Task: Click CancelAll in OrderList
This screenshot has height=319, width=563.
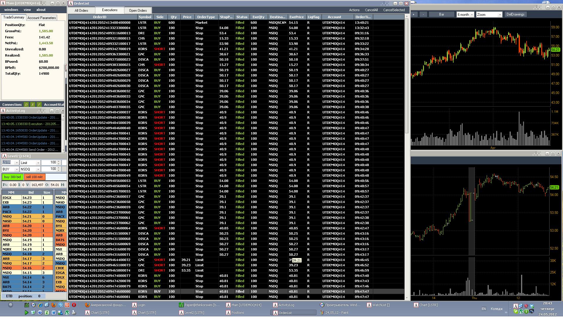Action: tap(371, 10)
